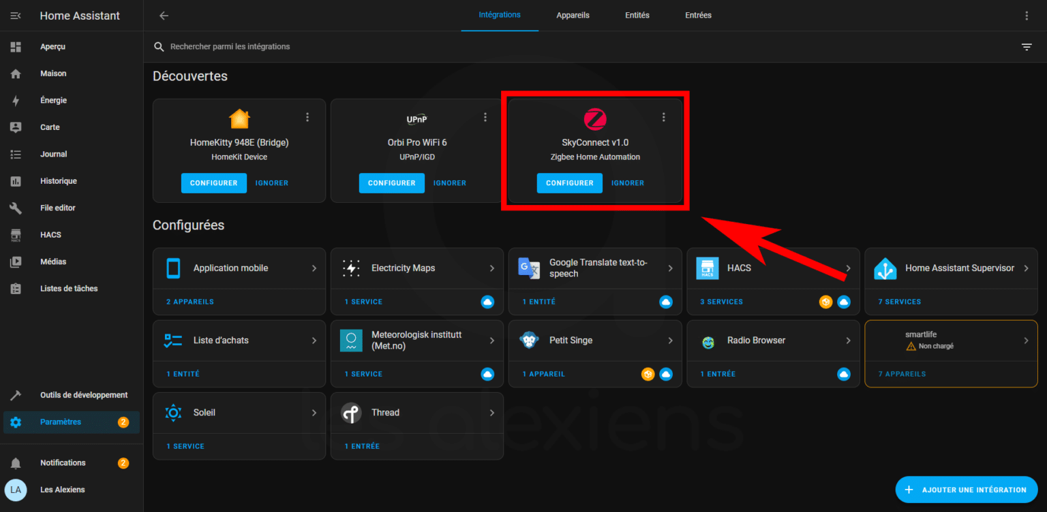
Task: Collapse the sidebar with the hamburger icon
Action: pyautogui.click(x=15, y=15)
